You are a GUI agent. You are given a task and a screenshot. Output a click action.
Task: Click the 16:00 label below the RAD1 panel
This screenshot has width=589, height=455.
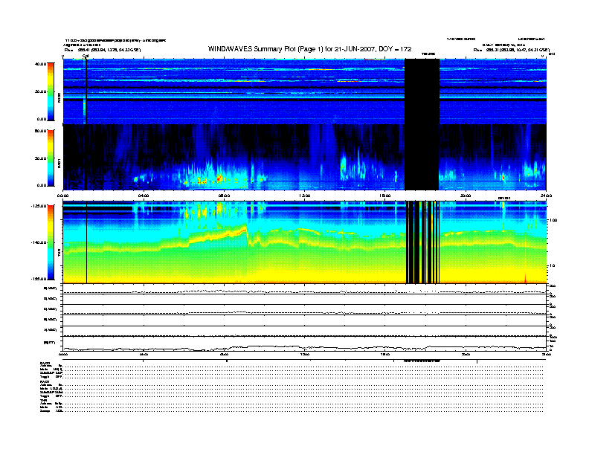pos(385,196)
